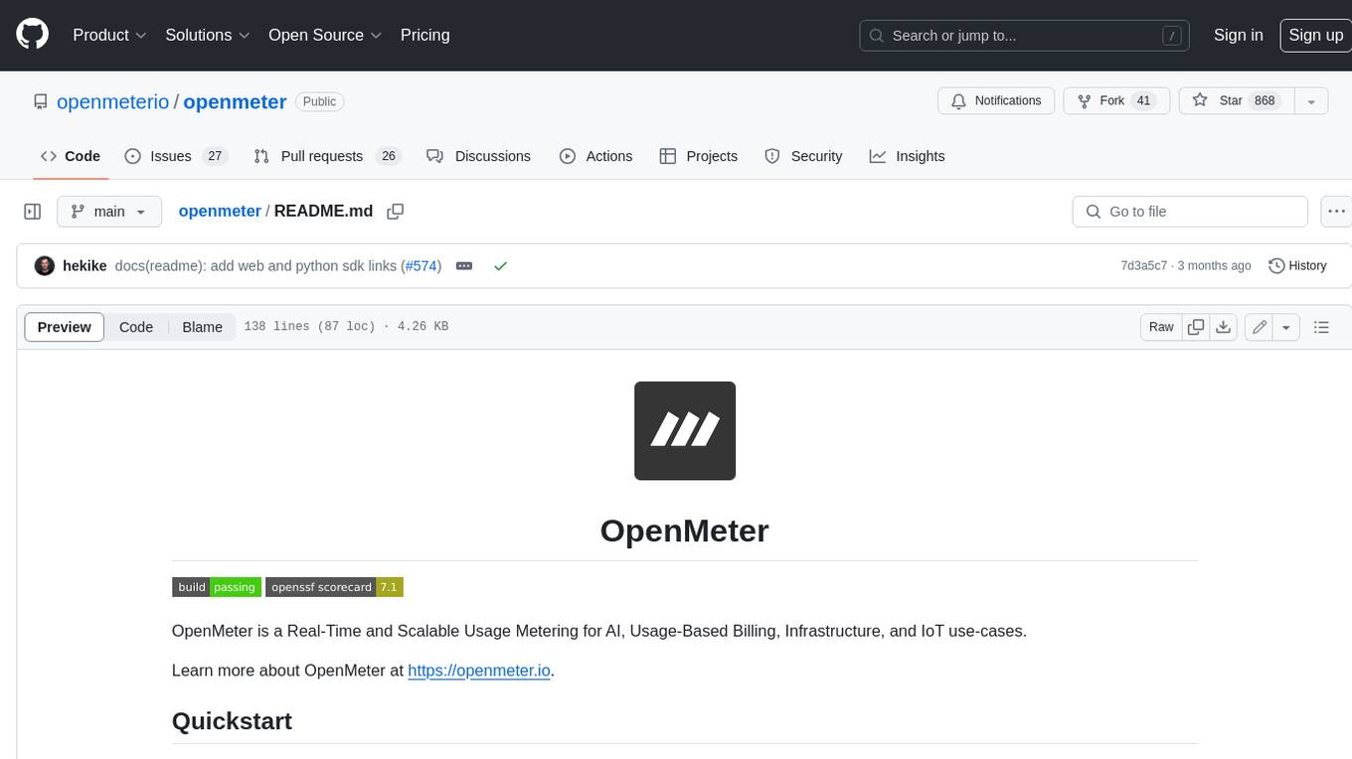Open the Actions tab
The image size is (1352, 759).
(595, 156)
